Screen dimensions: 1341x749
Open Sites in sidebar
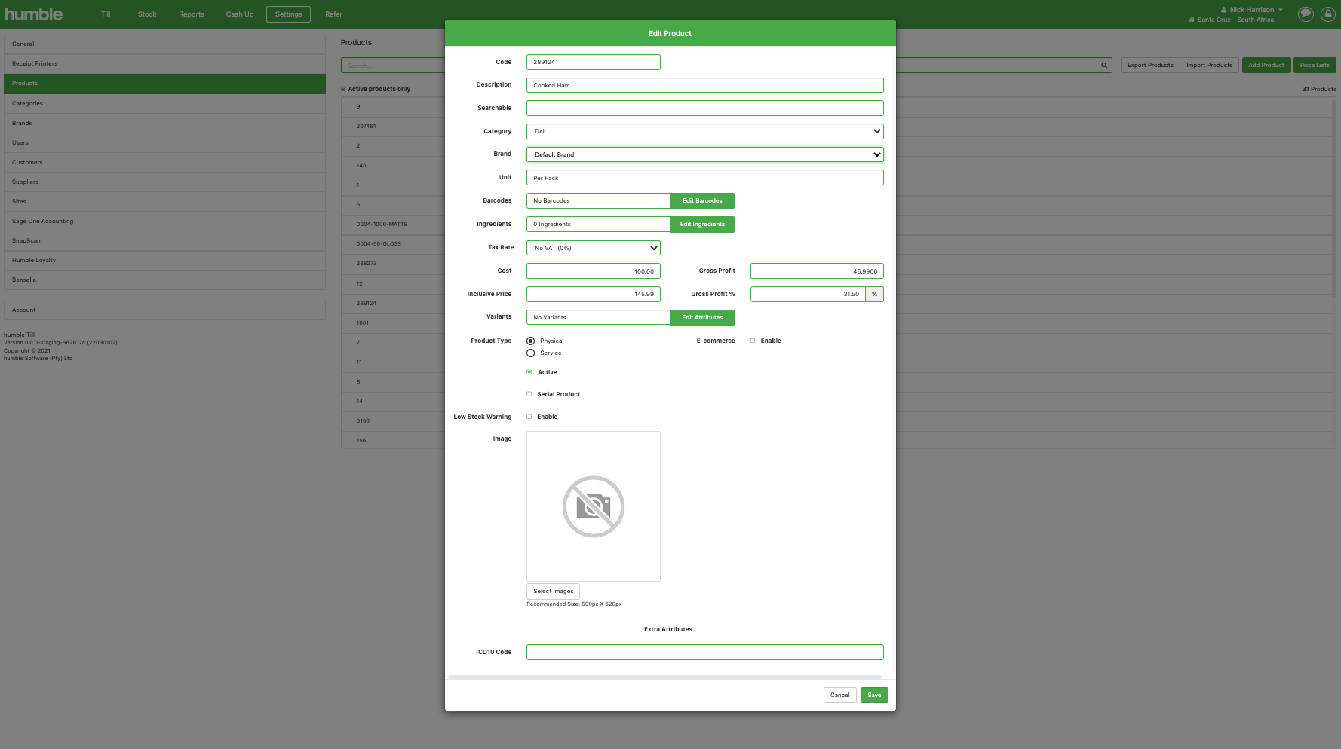pos(164,201)
